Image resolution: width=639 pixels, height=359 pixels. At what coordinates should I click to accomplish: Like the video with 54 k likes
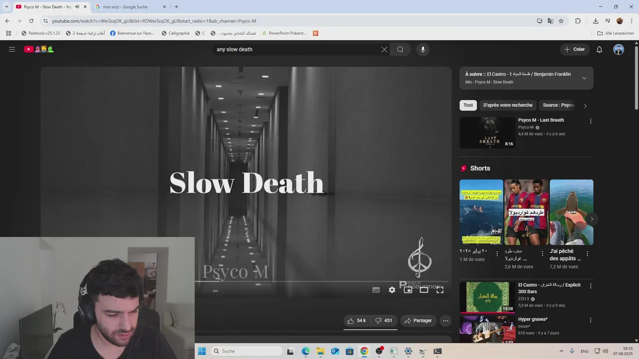coord(356,321)
